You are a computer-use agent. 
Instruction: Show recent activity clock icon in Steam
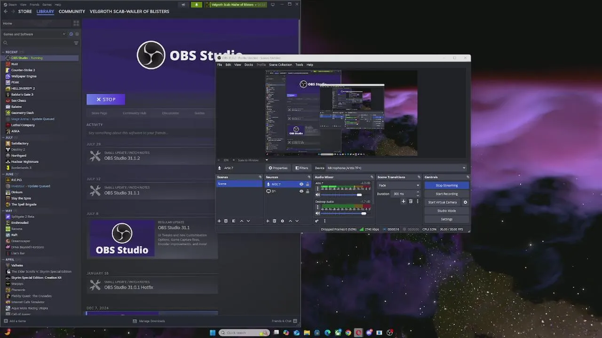click(x=71, y=34)
